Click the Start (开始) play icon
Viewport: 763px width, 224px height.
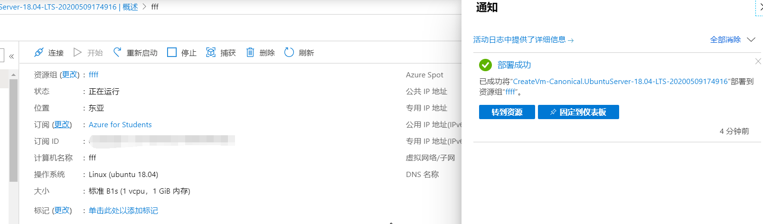pos(78,52)
